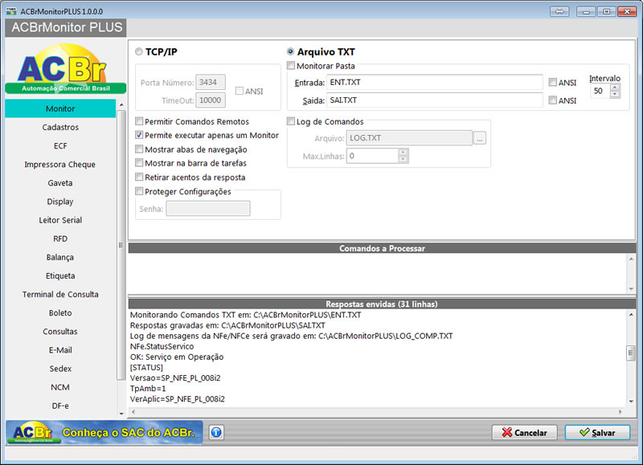Enable Log de Comandos checkbox
Viewport: 643px width, 465px height.
click(x=291, y=121)
